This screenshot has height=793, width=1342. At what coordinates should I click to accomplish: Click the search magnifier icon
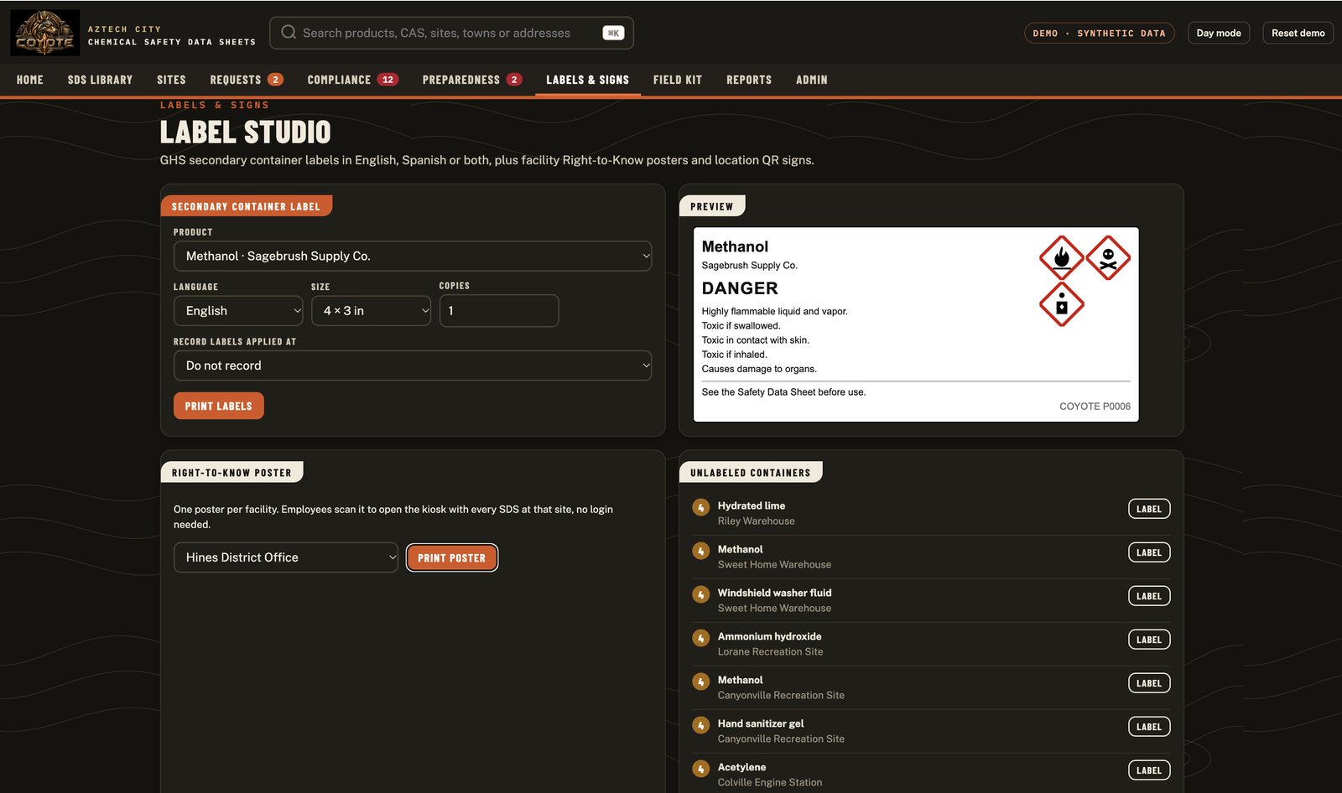click(x=289, y=33)
